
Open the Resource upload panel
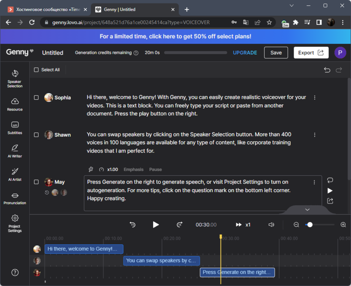[15, 104]
